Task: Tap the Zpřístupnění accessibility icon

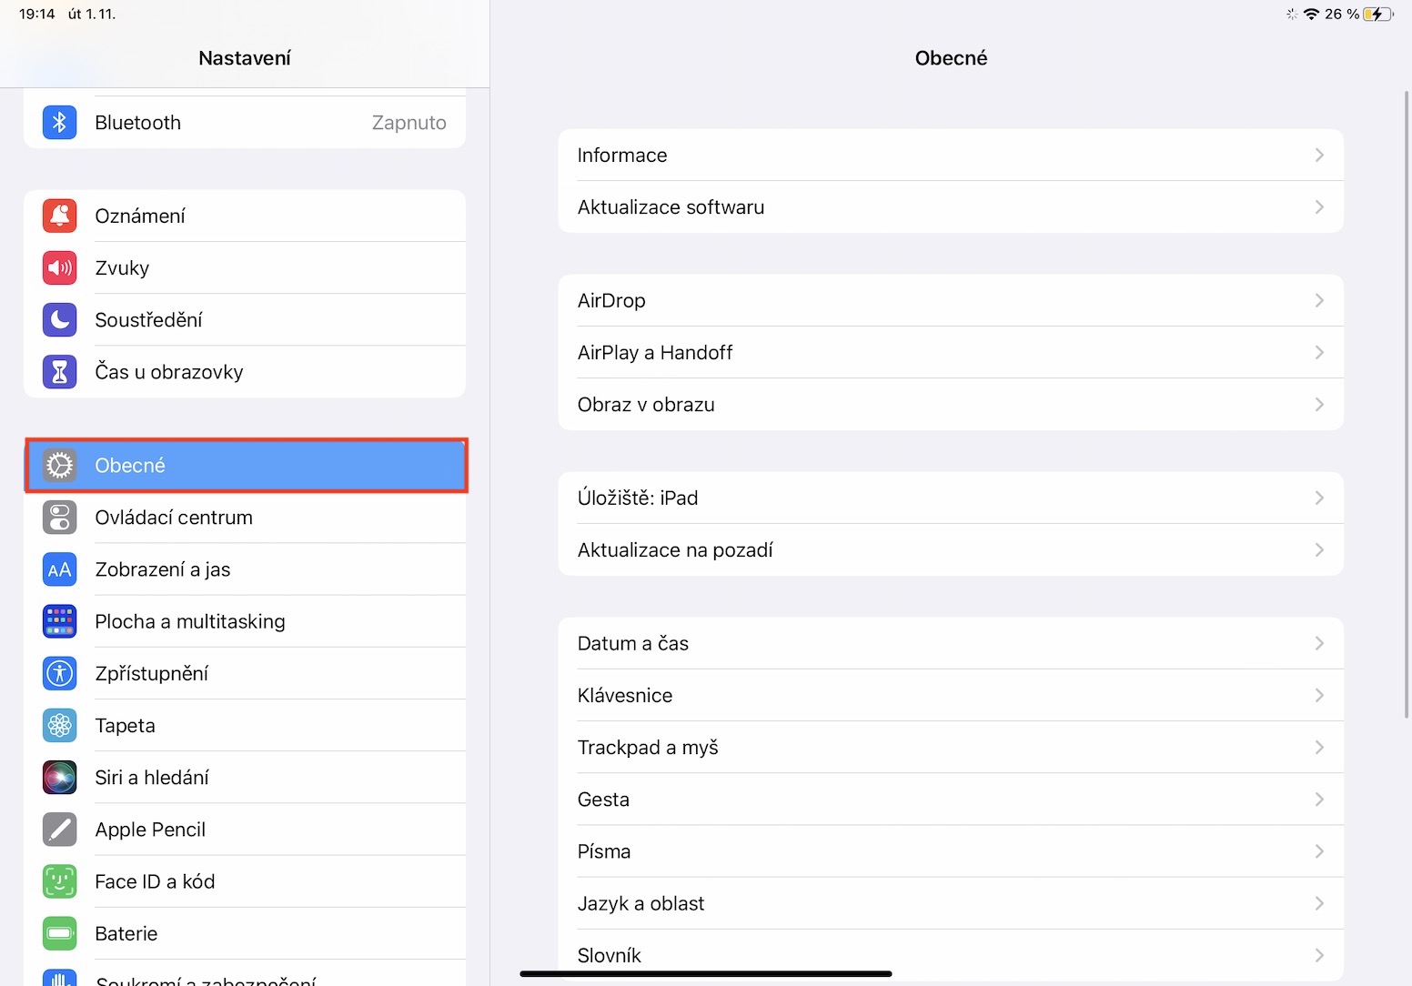Action: pos(59,673)
